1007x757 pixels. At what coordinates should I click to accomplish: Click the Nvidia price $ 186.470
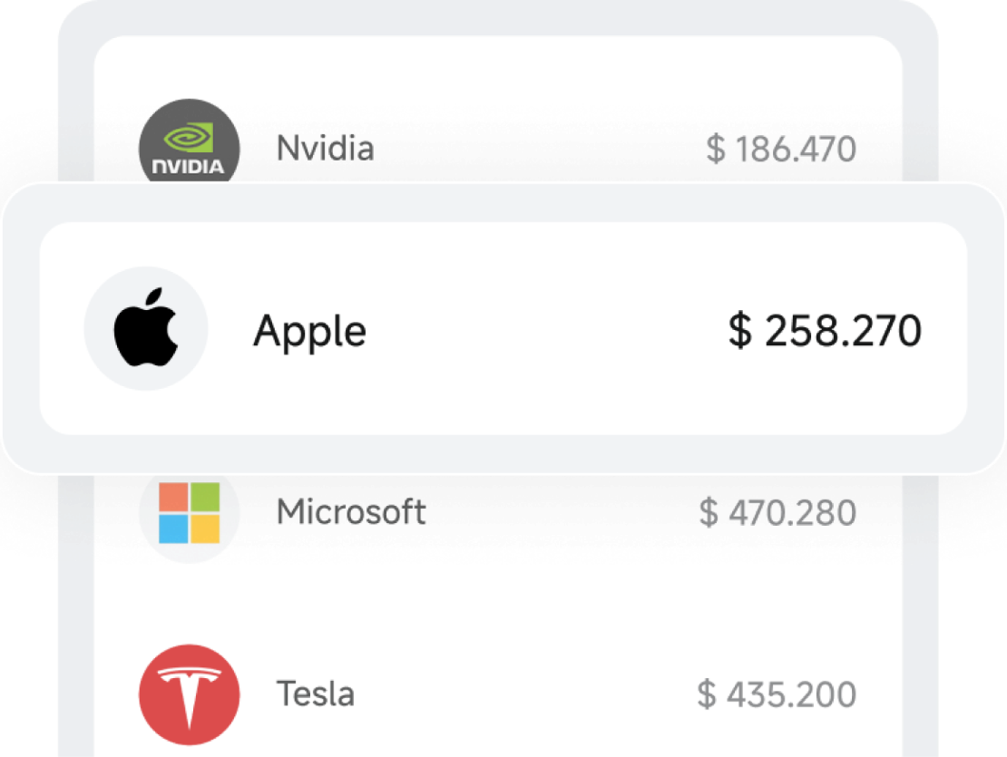(x=780, y=149)
